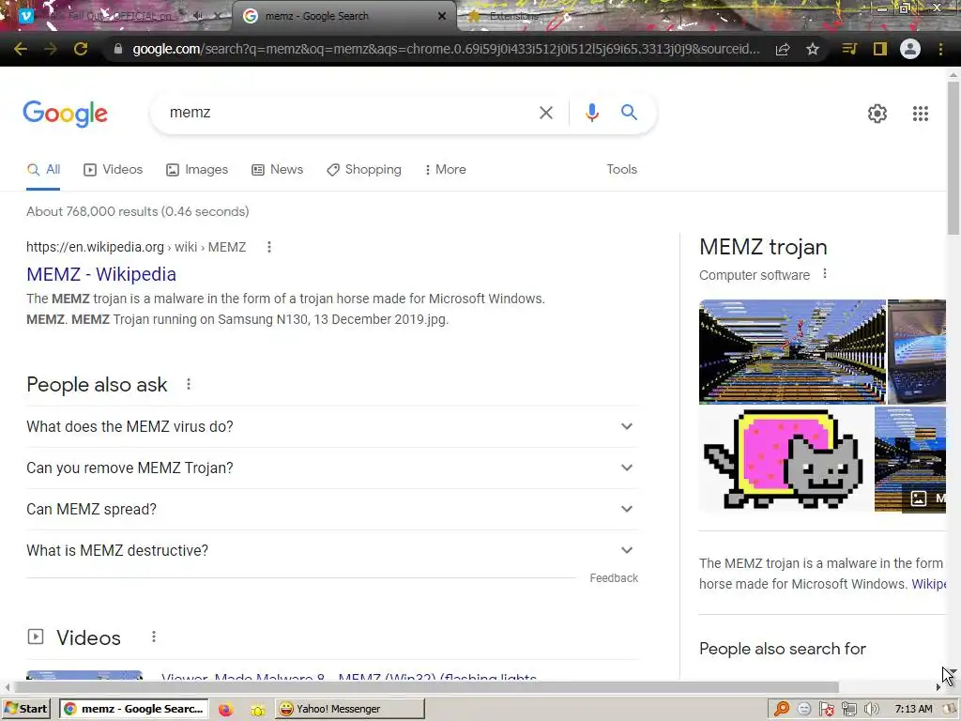Expand 'What does the MEMZ virus do?'
This screenshot has width=961, height=721.
tap(332, 427)
